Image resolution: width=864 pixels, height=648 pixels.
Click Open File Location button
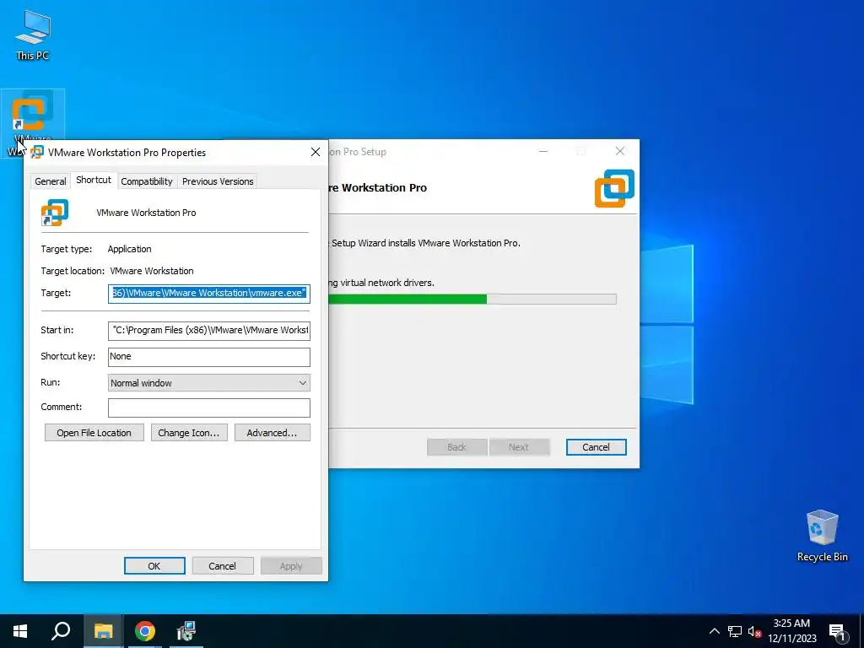pyautogui.click(x=94, y=433)
